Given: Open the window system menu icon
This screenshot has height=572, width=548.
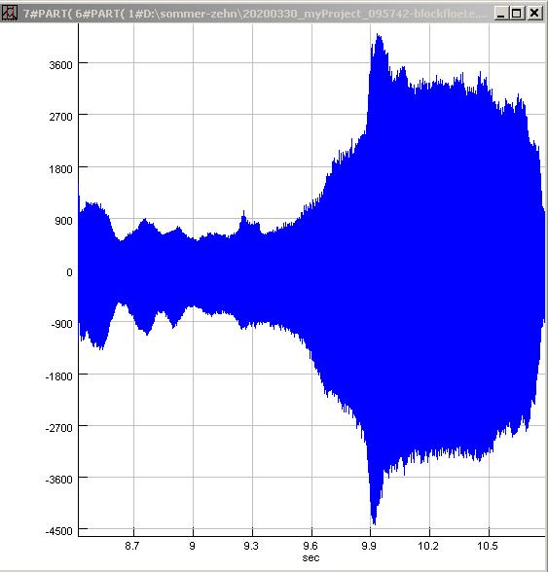Looking at the screenshot, I should [x=9, y=14].
